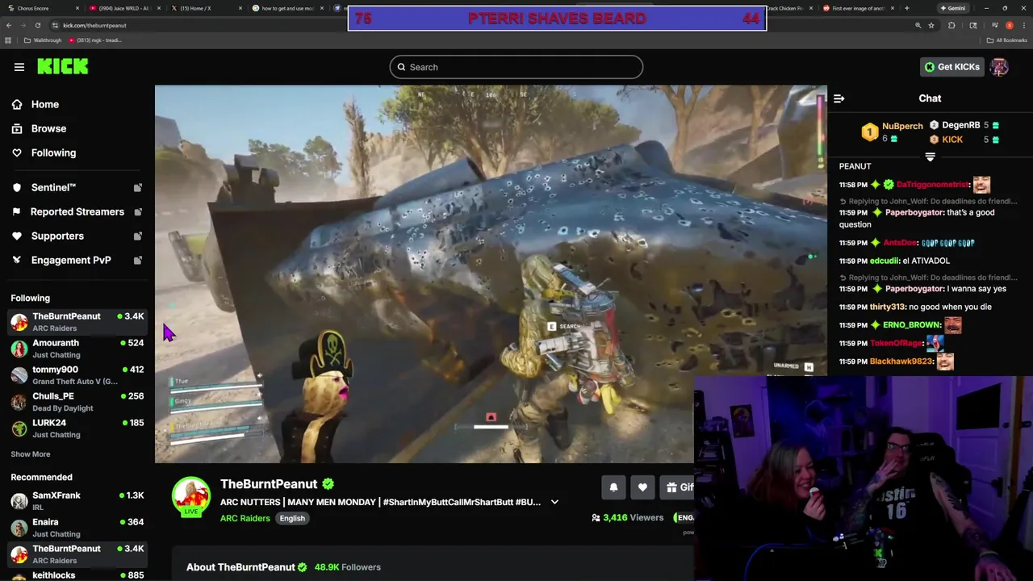Click the notification bell under the stream
Image resolution: width=1033 pixels, height=581 pixels.
click(613, 487)
